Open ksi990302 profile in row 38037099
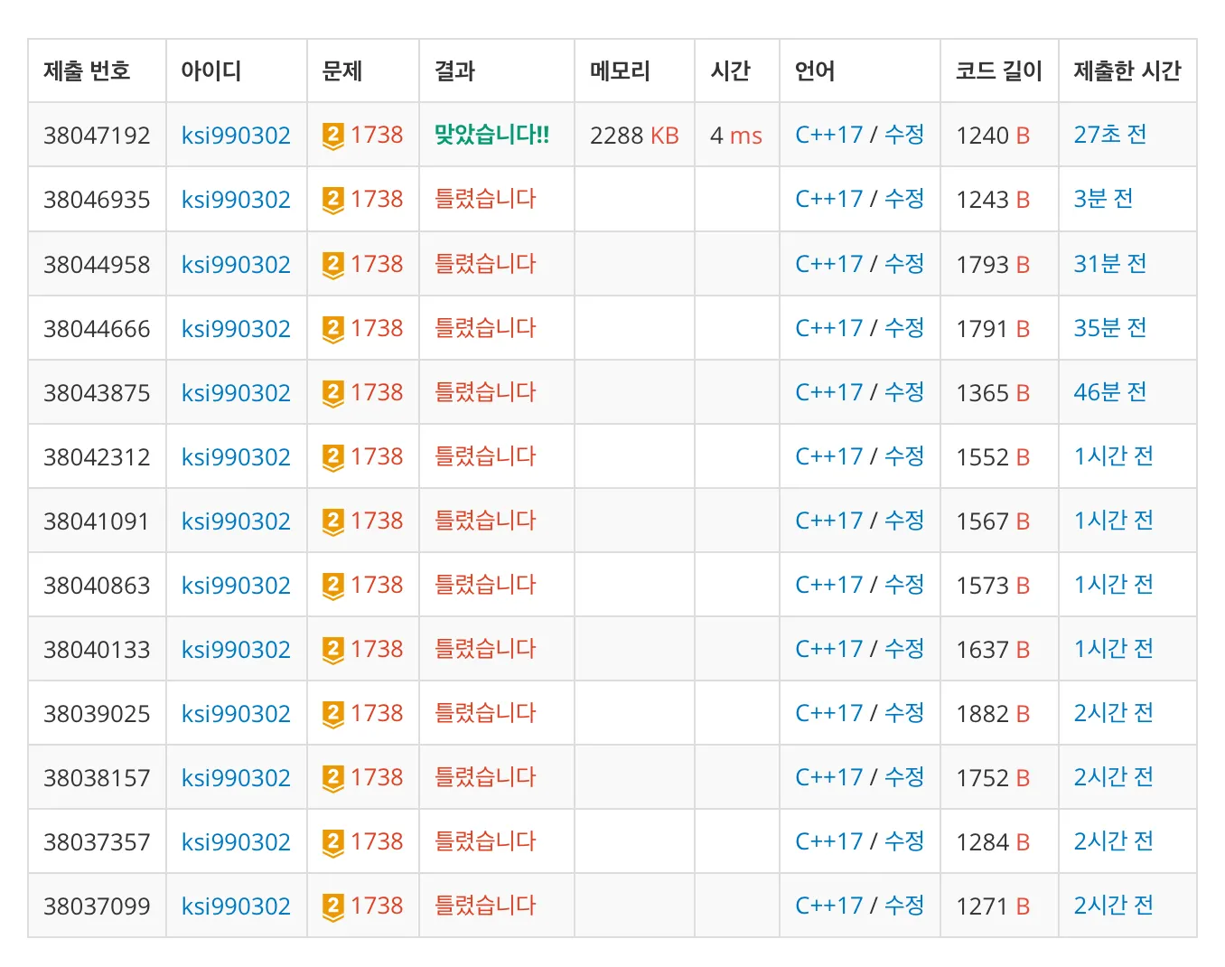Image resolution: width=1225 pixels, height=967 pixels. pos(236,906)
